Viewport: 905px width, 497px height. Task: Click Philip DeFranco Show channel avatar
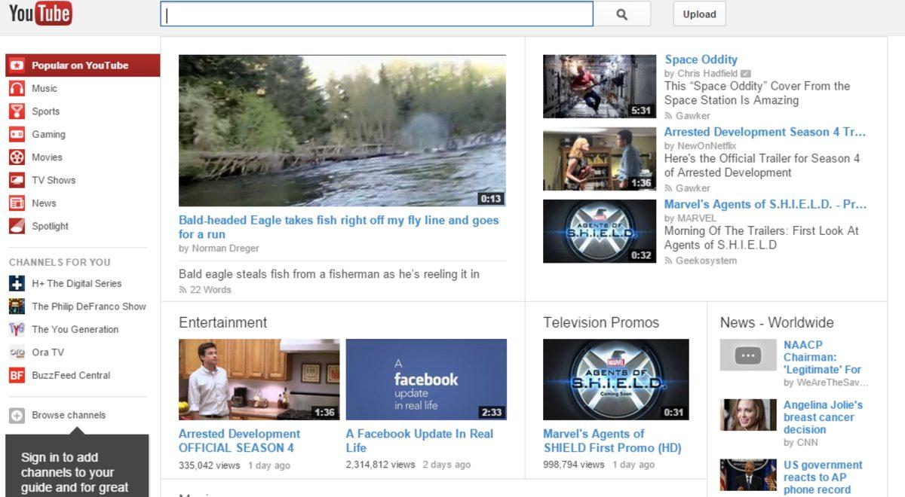tap(17, 306)
